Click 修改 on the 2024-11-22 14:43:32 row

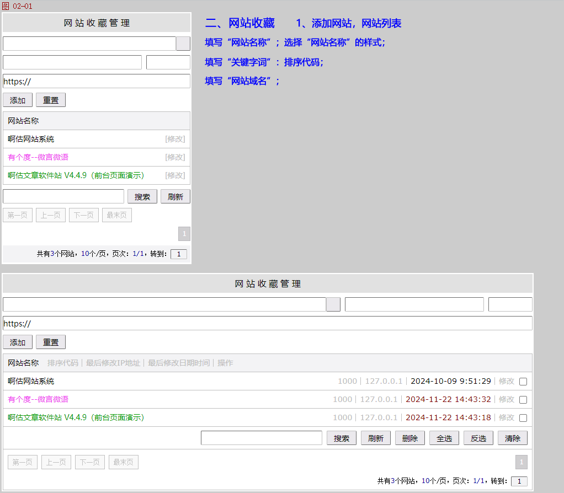click(x=507, y=399)
